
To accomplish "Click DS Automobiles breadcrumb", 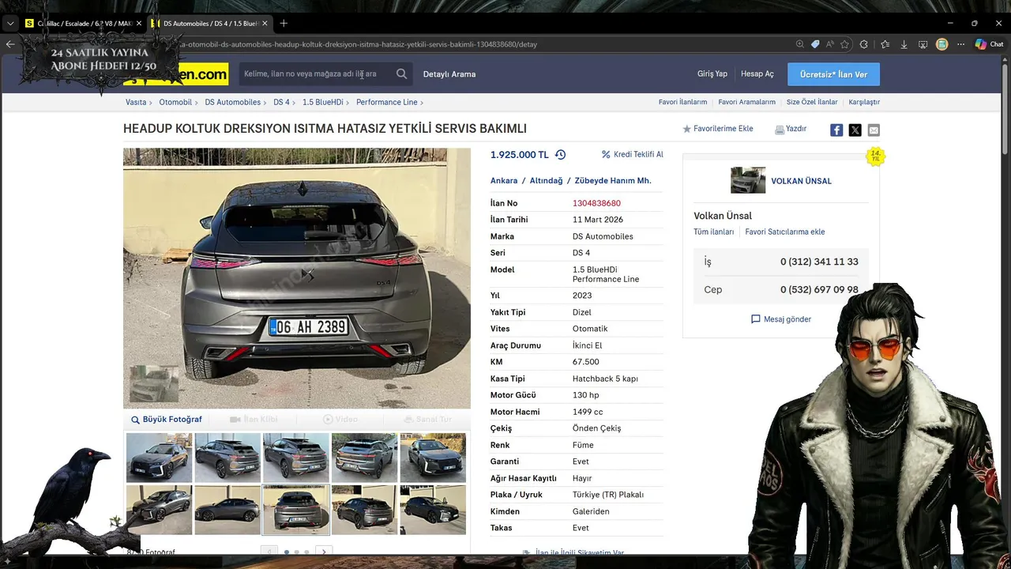I will click(233, 102).
